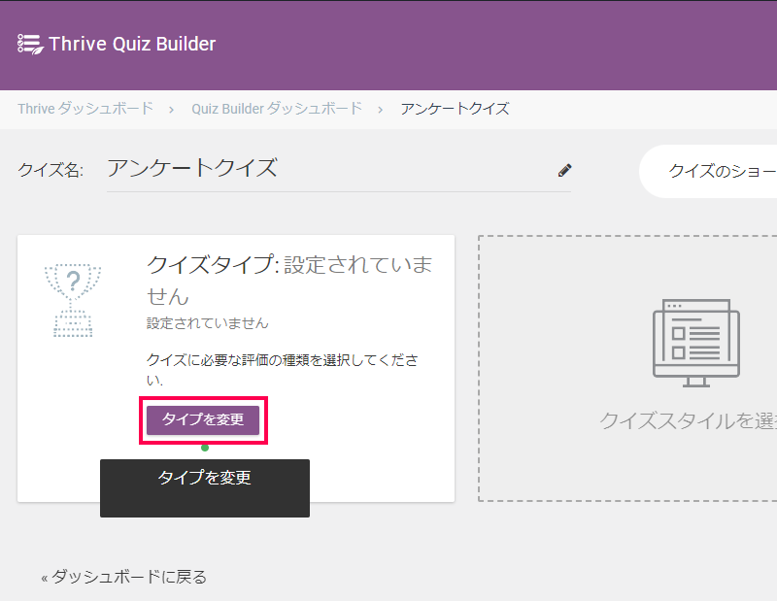The image size is (777, 601).
Task: Click the Thrive Quiz Builder logo icon
Action: point(30,44)
